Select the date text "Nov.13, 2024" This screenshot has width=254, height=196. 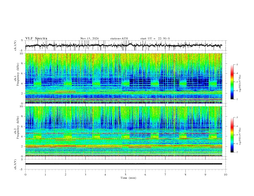[x=89, y=38]
